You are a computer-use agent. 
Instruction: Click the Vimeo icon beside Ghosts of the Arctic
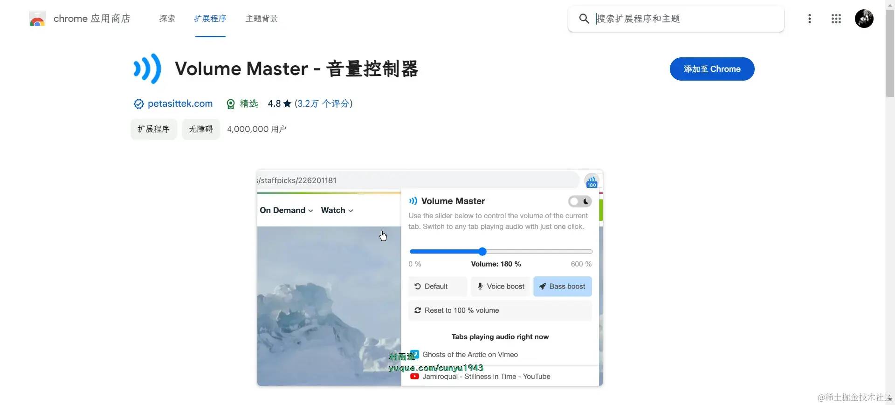414,355
